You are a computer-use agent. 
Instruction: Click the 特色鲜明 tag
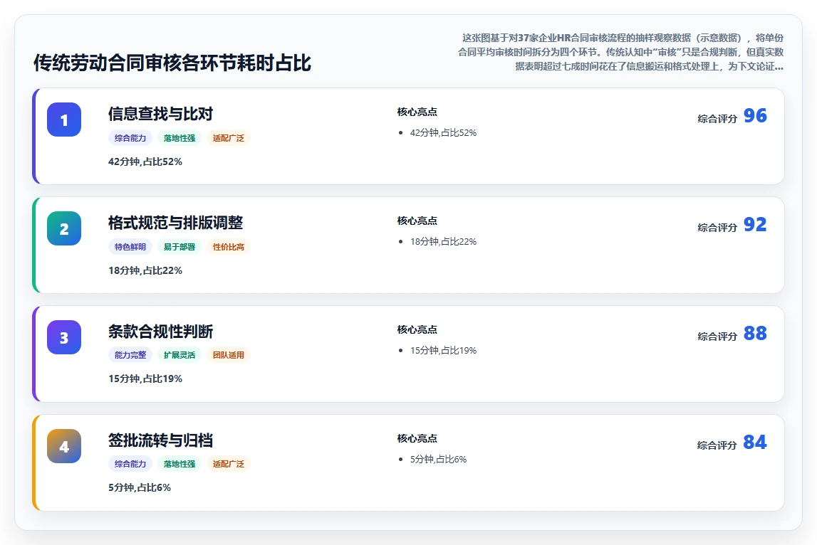pos(130,247)
